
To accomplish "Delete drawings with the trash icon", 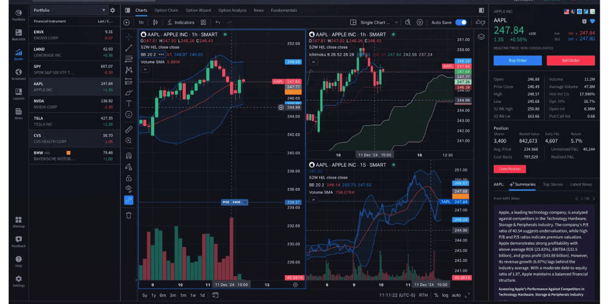I will (x=129, y=215).
